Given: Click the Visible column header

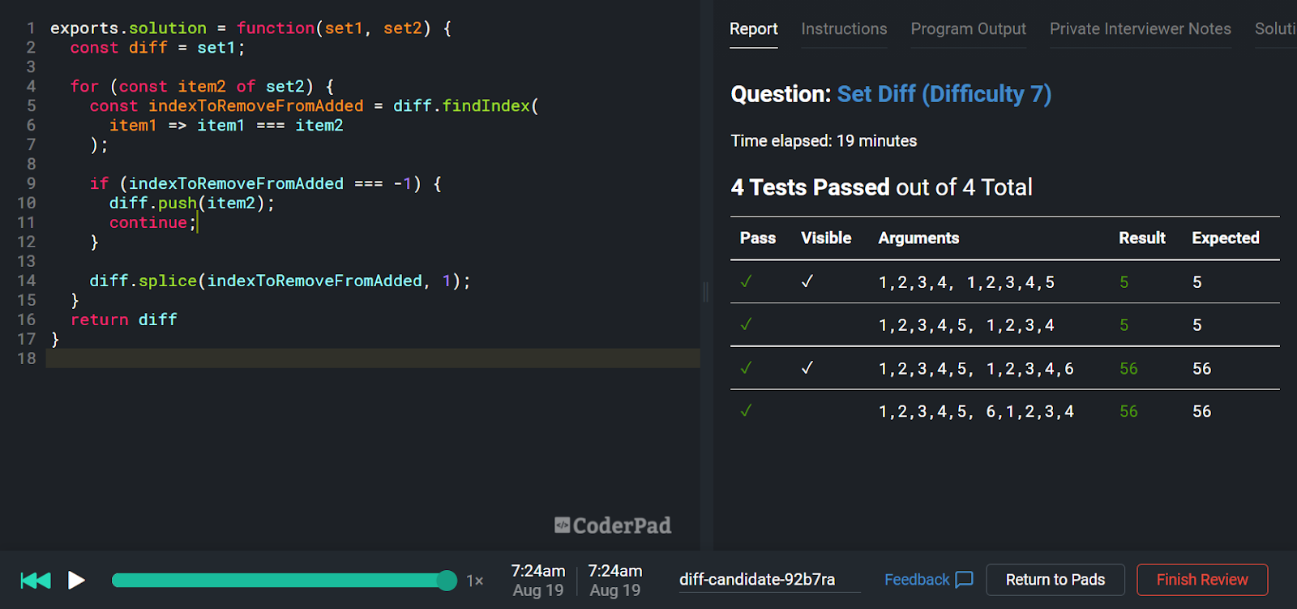Looking at the screenshot, I should (826, 238).
